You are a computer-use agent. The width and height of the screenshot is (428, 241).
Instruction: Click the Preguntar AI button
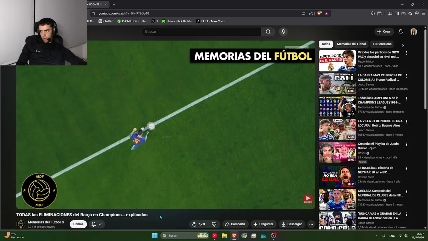(263, 224)
